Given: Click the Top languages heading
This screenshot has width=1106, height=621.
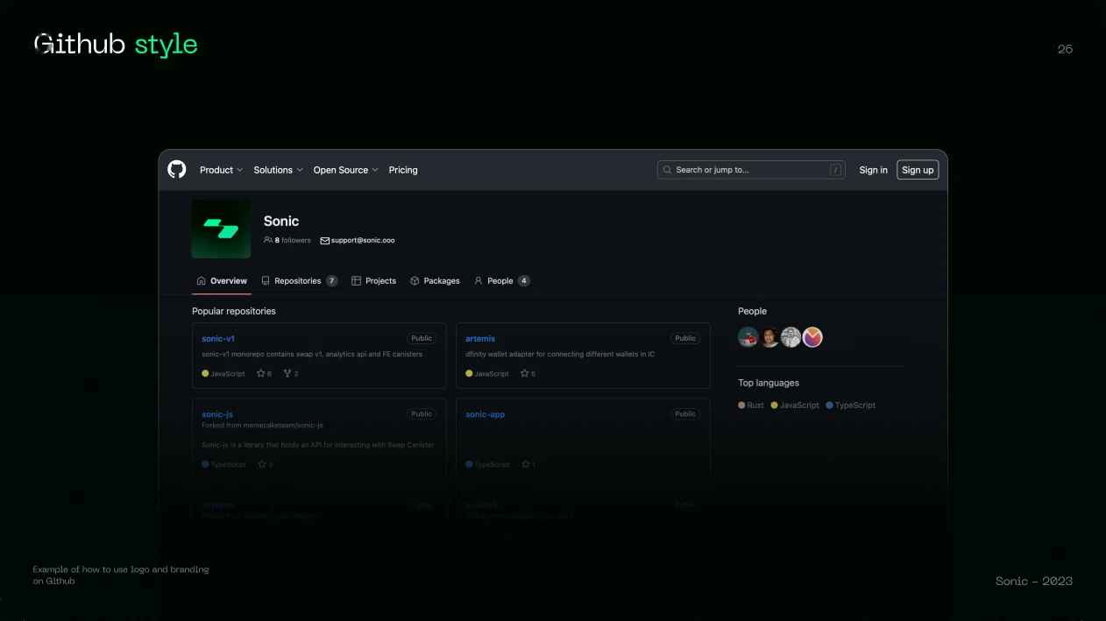Looking at the screenshot, I should coord(769,383).
